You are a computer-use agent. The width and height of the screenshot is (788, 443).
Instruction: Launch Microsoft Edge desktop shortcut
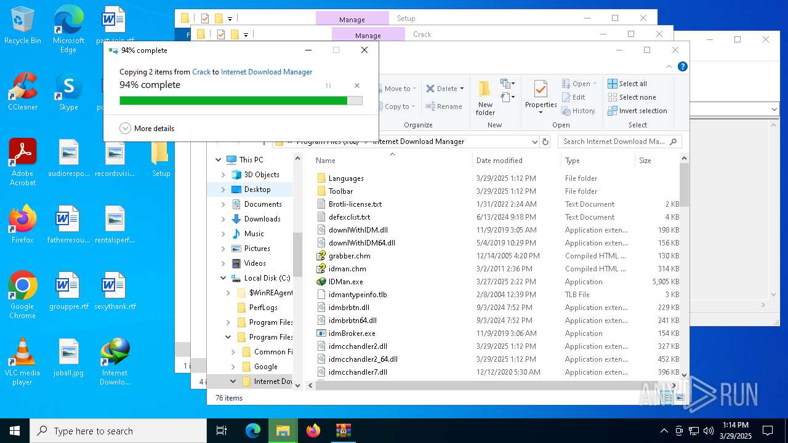[x=68, y=30]
